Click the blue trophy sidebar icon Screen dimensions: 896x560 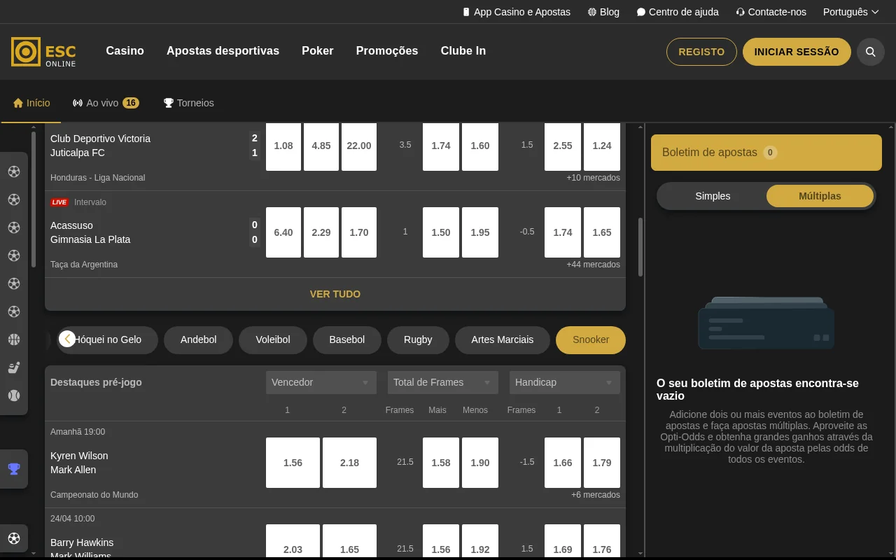pyautogui.click(x=14, y=469)
